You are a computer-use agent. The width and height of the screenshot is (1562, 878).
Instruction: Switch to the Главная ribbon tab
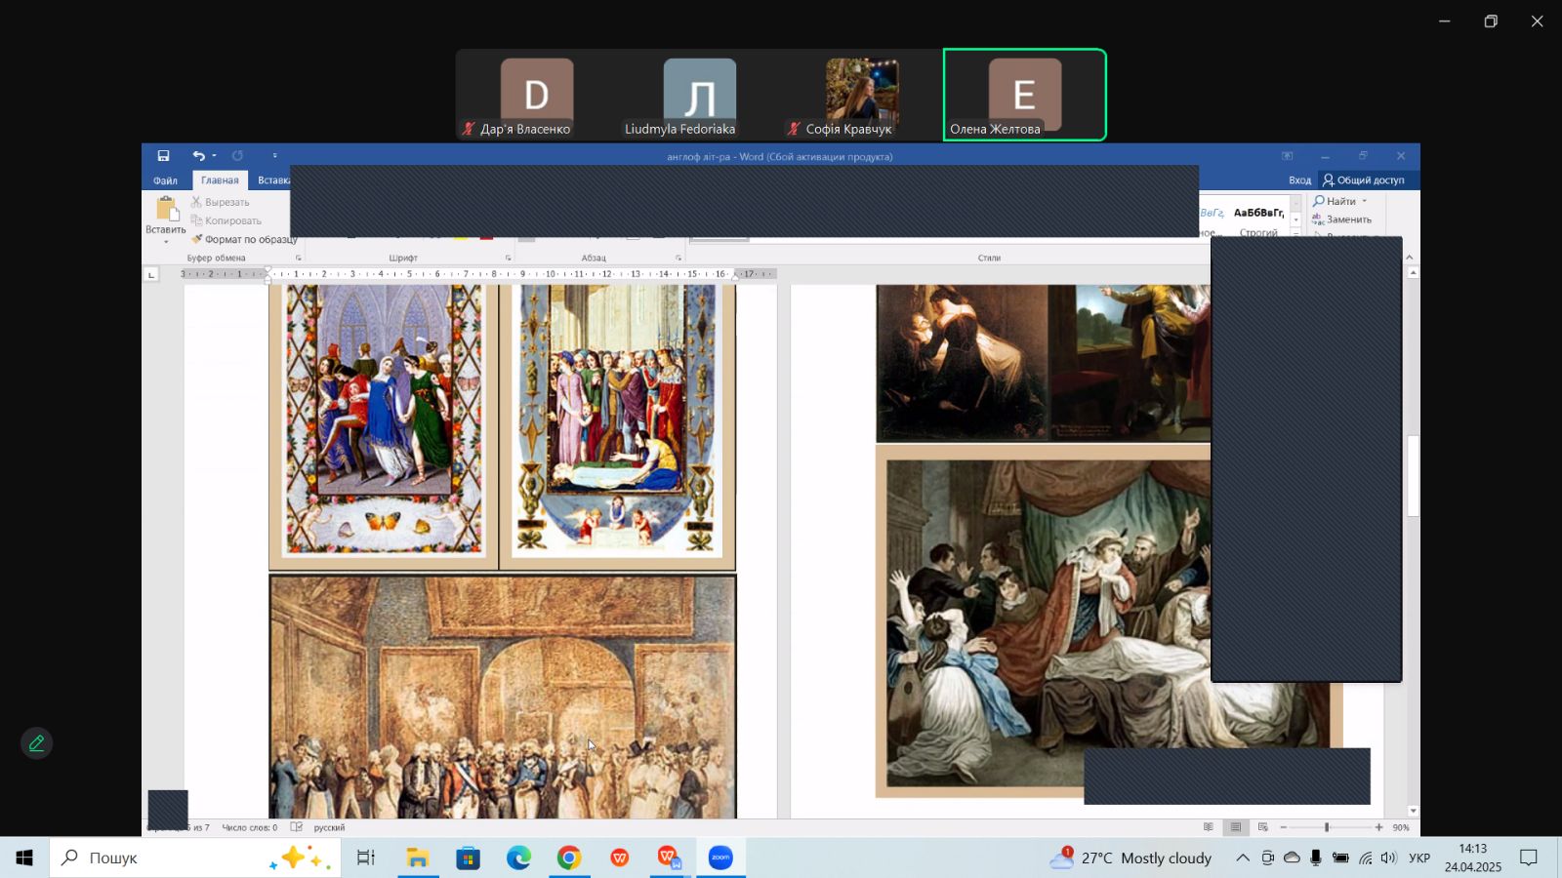click(220, 180)
